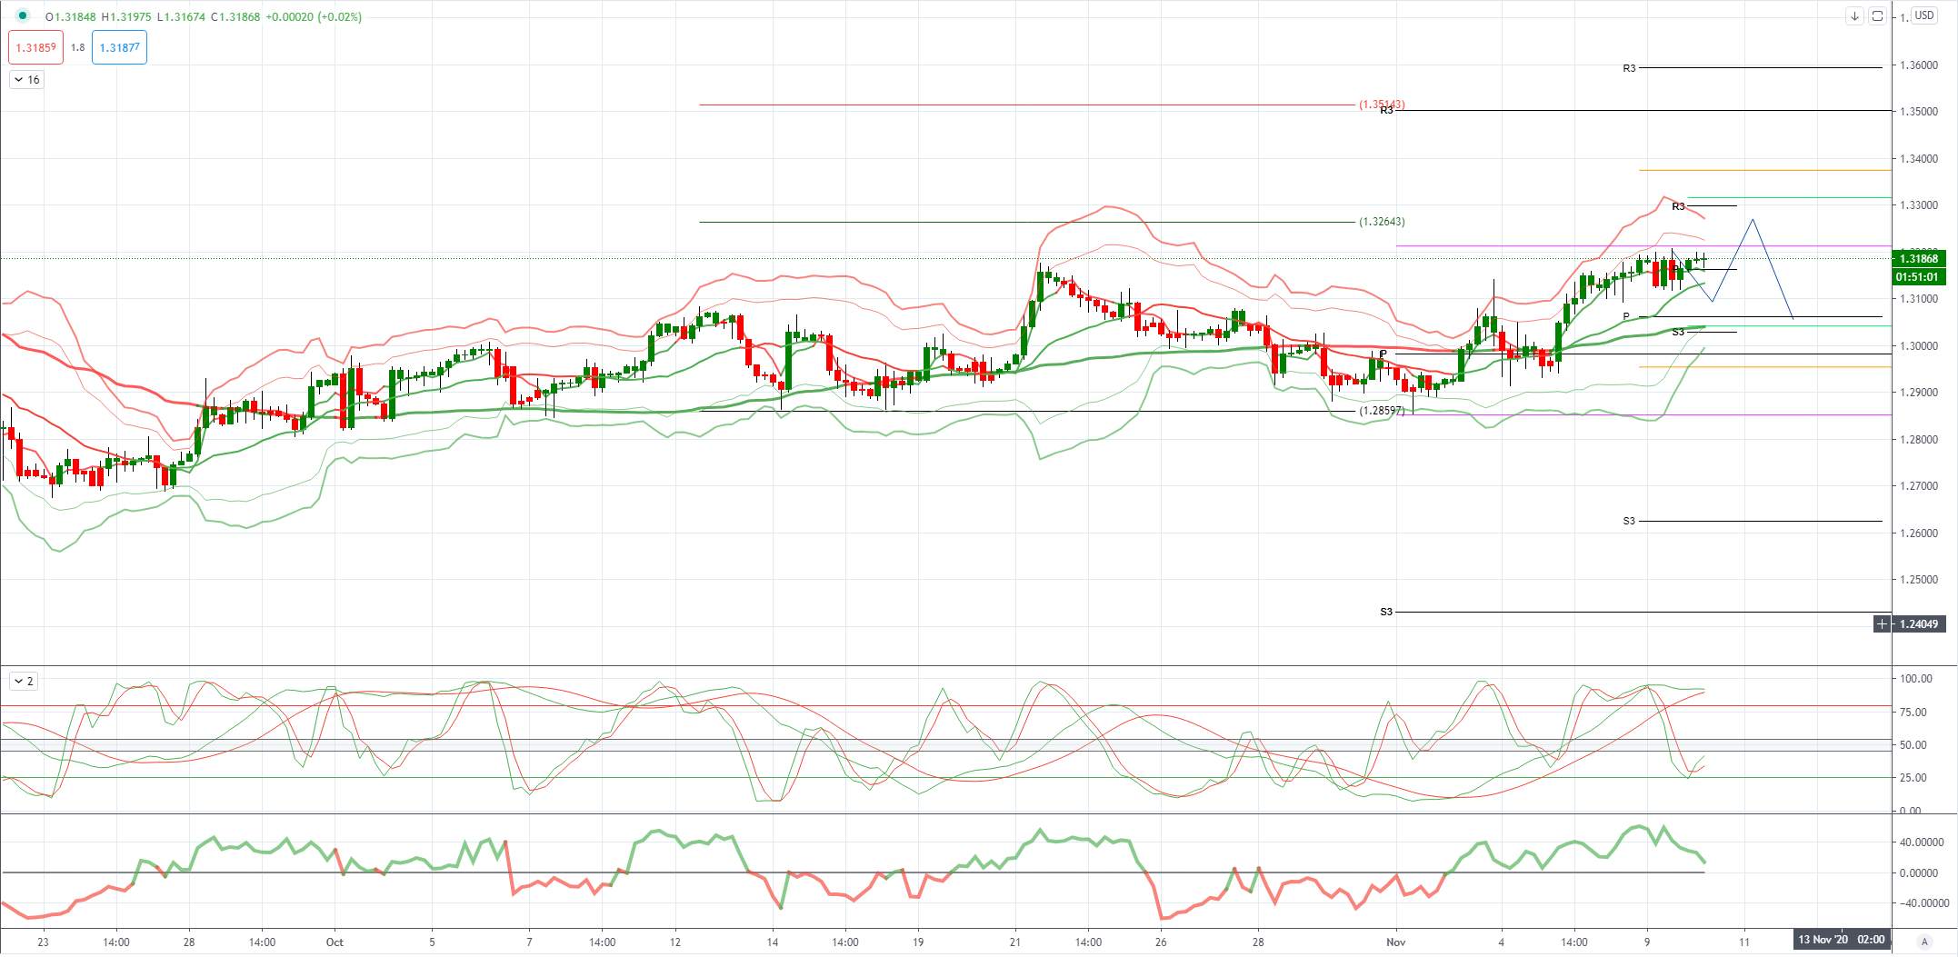Click the bottommost S3 pivot label
Image resolution: width=1958 pixels, height=957 pixels.
point(1385,613)
